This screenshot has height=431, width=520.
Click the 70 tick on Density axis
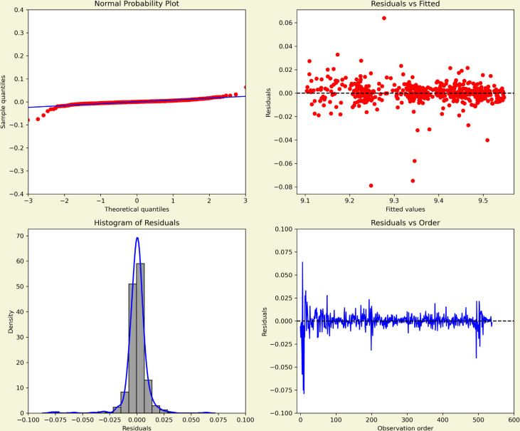21,236
